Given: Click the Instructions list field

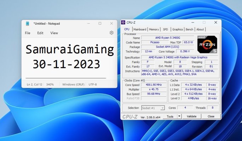Looking at the screenshot, I should [179, 73].
